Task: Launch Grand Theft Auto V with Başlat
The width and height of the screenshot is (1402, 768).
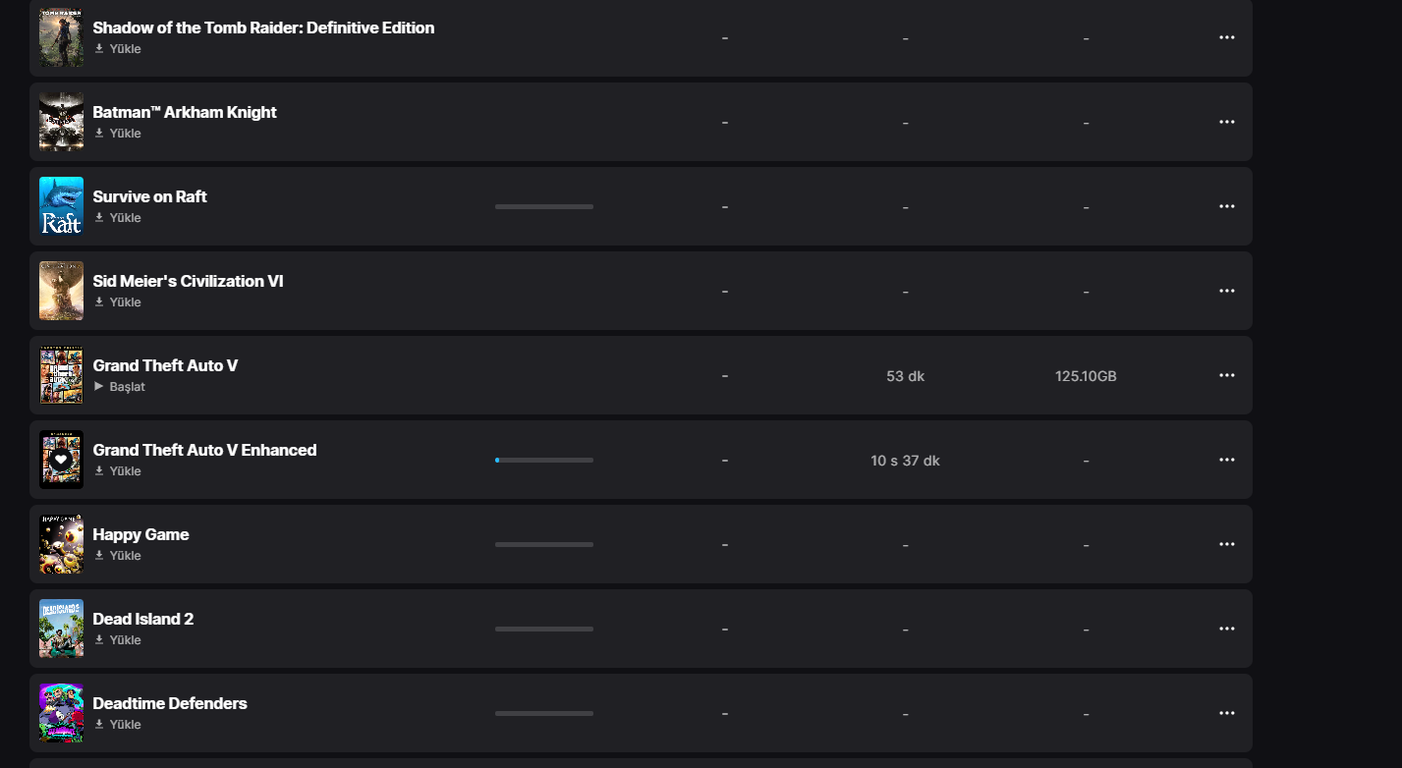Action: (119, 387)
